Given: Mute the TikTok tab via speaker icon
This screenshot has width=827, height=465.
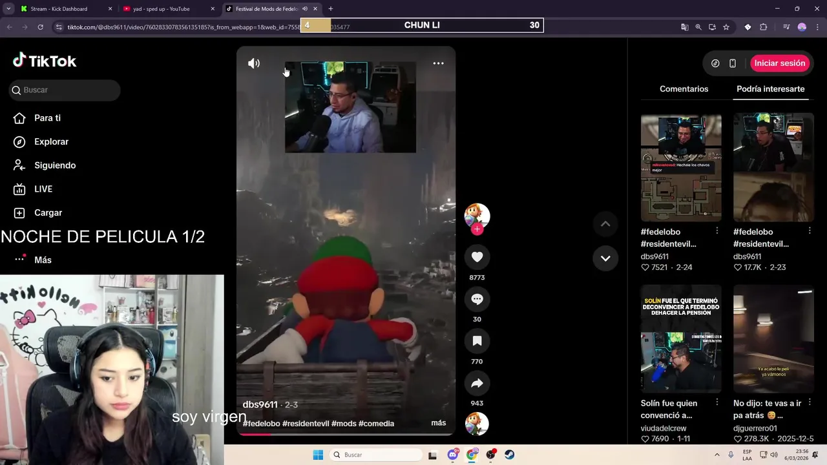Looking at the screenshot, I should (305, 9).
